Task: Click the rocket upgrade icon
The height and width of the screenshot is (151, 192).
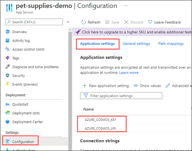Action: pos(78,32)
